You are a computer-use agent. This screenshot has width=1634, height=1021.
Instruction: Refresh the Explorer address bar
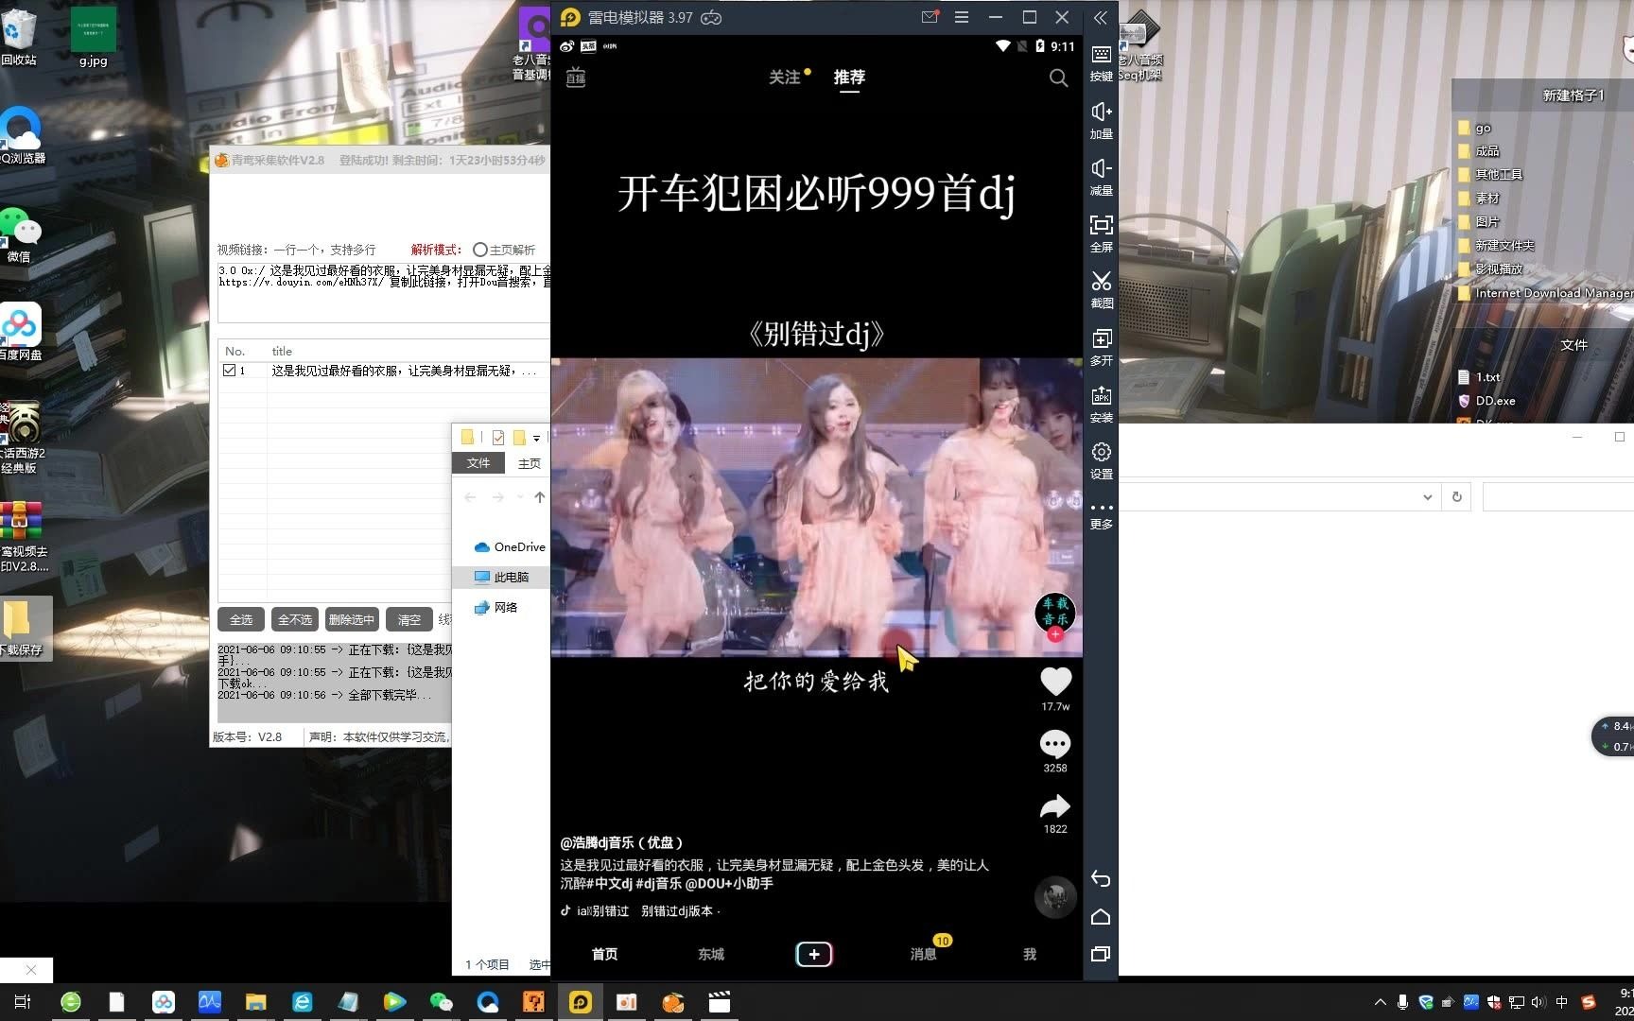point(1457,497)
